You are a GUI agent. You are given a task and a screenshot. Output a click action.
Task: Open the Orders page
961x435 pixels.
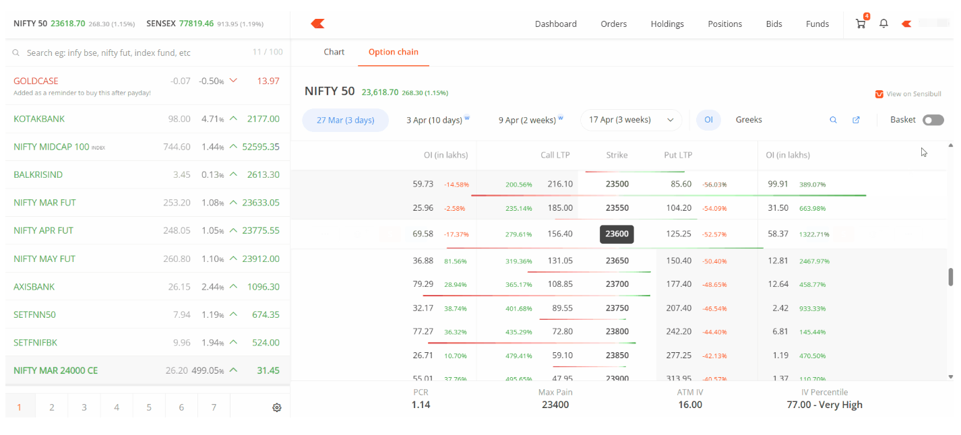coord(614,24)
